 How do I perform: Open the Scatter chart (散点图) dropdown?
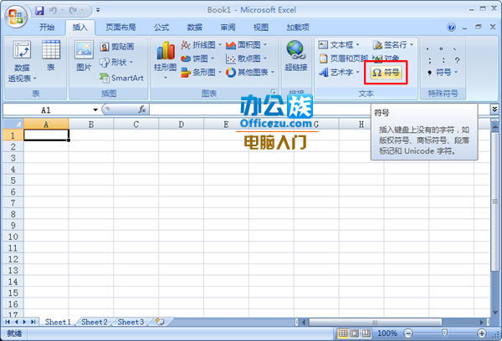coord(247,59)
